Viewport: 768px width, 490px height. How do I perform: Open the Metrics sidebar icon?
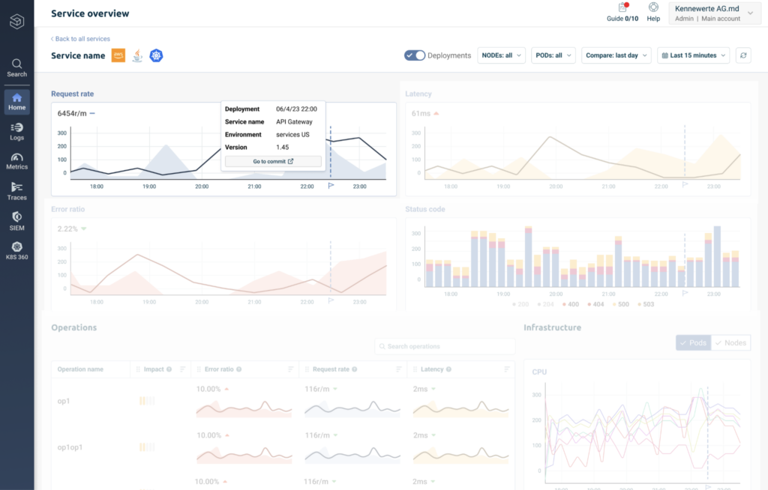(x=16, y=162)
